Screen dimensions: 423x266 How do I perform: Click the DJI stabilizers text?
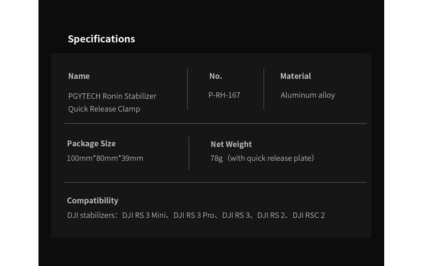pos(92,216)
